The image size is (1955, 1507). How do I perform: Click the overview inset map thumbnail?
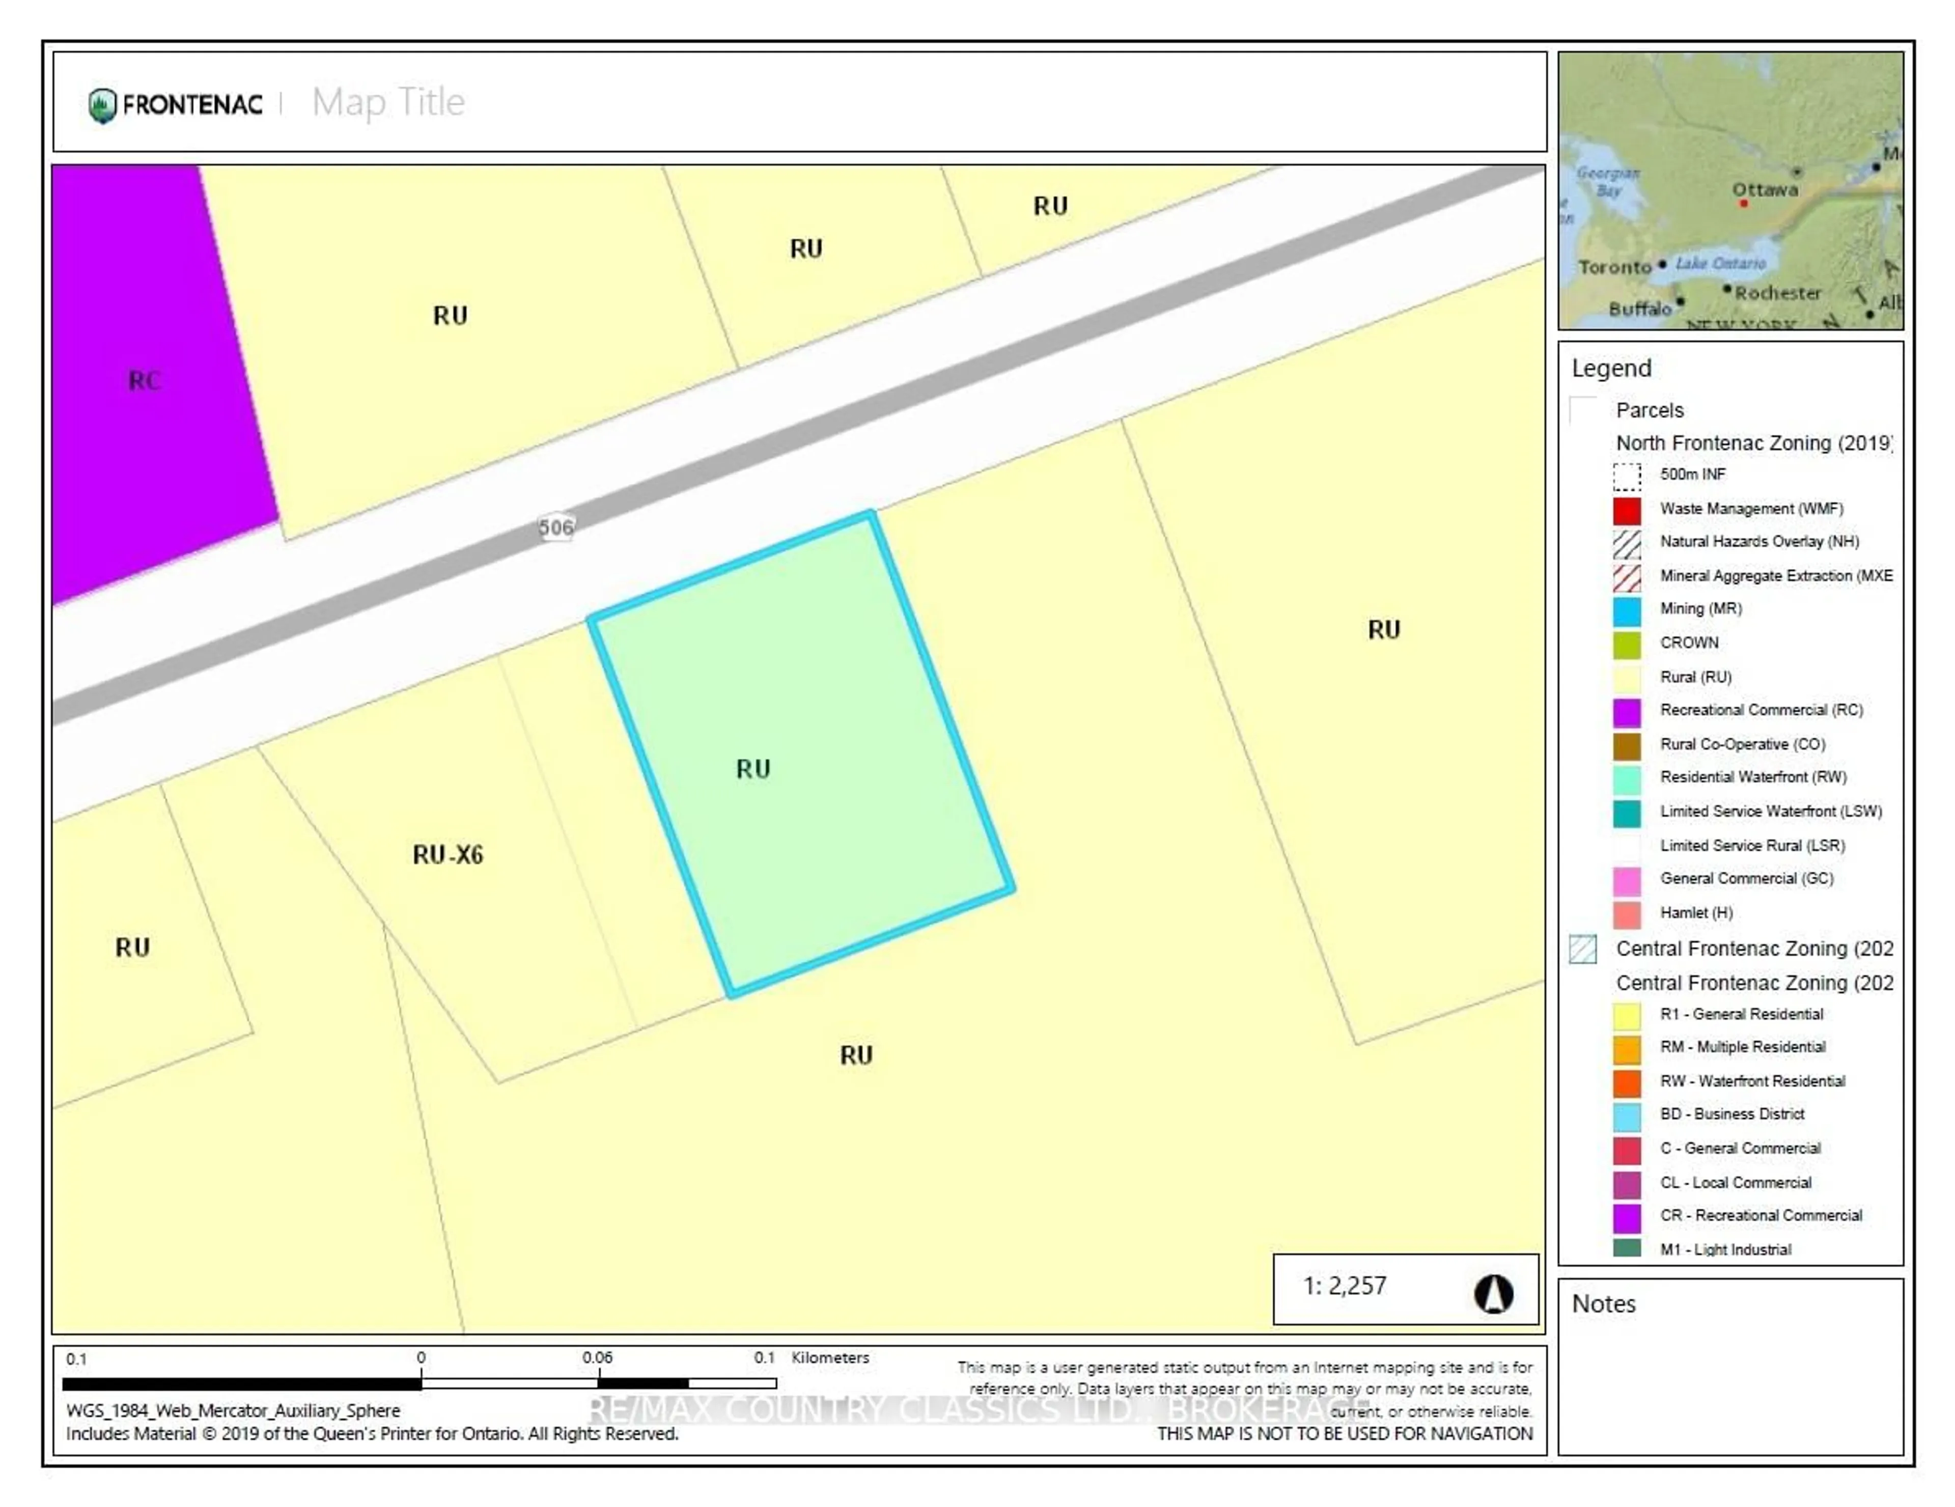click(x=1730, y=190)
